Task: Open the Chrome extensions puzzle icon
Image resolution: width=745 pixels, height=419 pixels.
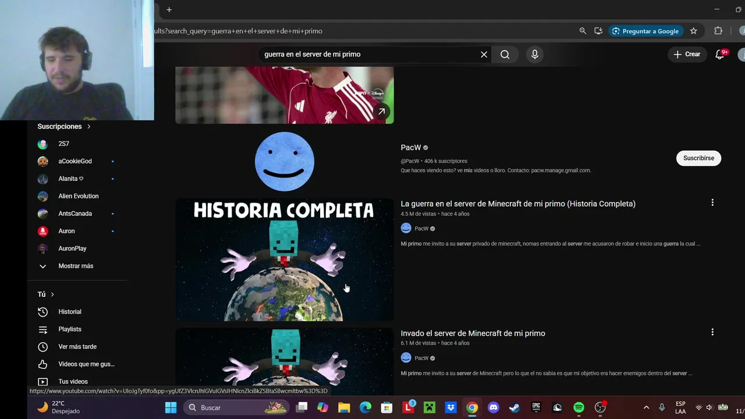Action: pos(718,31)
